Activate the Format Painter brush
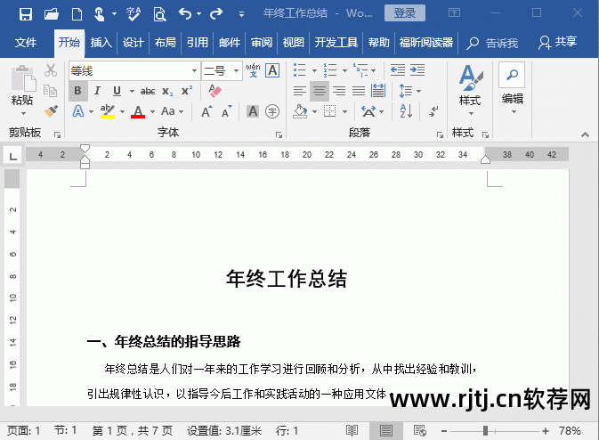 51,111
